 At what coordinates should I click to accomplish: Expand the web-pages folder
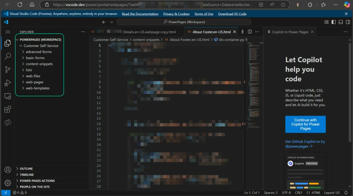point(34,82)
